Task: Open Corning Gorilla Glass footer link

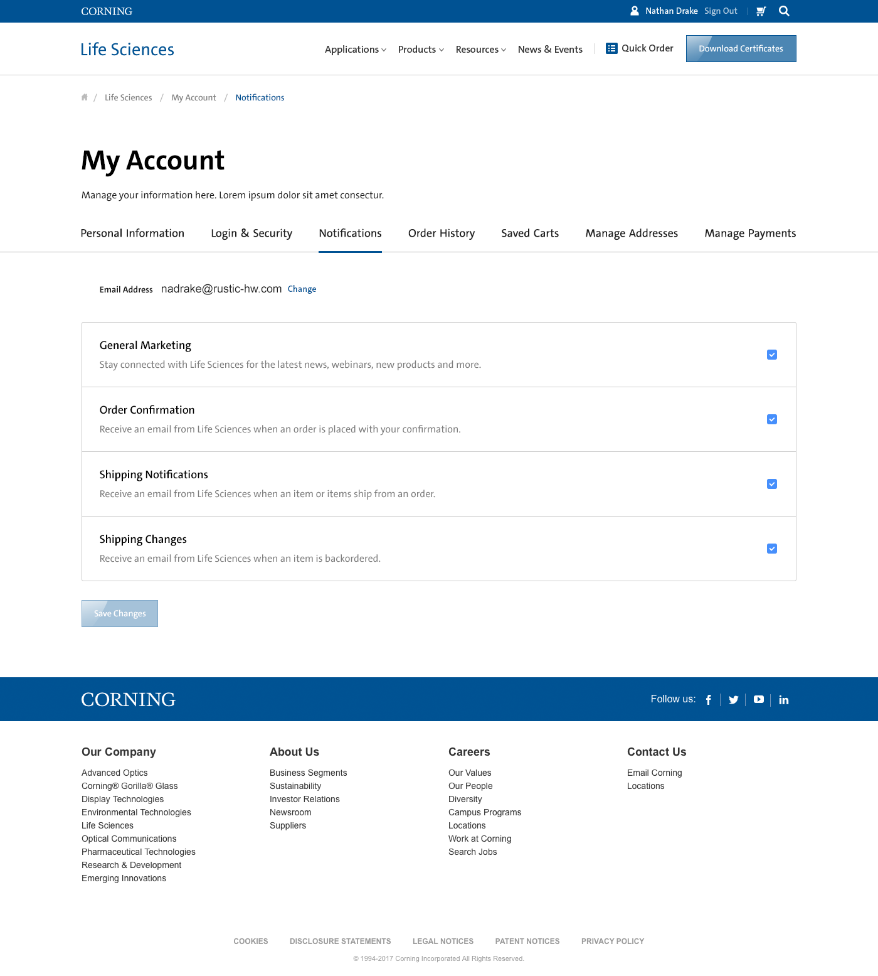Action: click(130, 786)
